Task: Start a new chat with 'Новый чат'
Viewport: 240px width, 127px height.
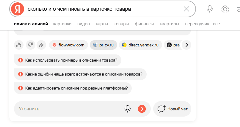Action: click(x=172, y=109)
